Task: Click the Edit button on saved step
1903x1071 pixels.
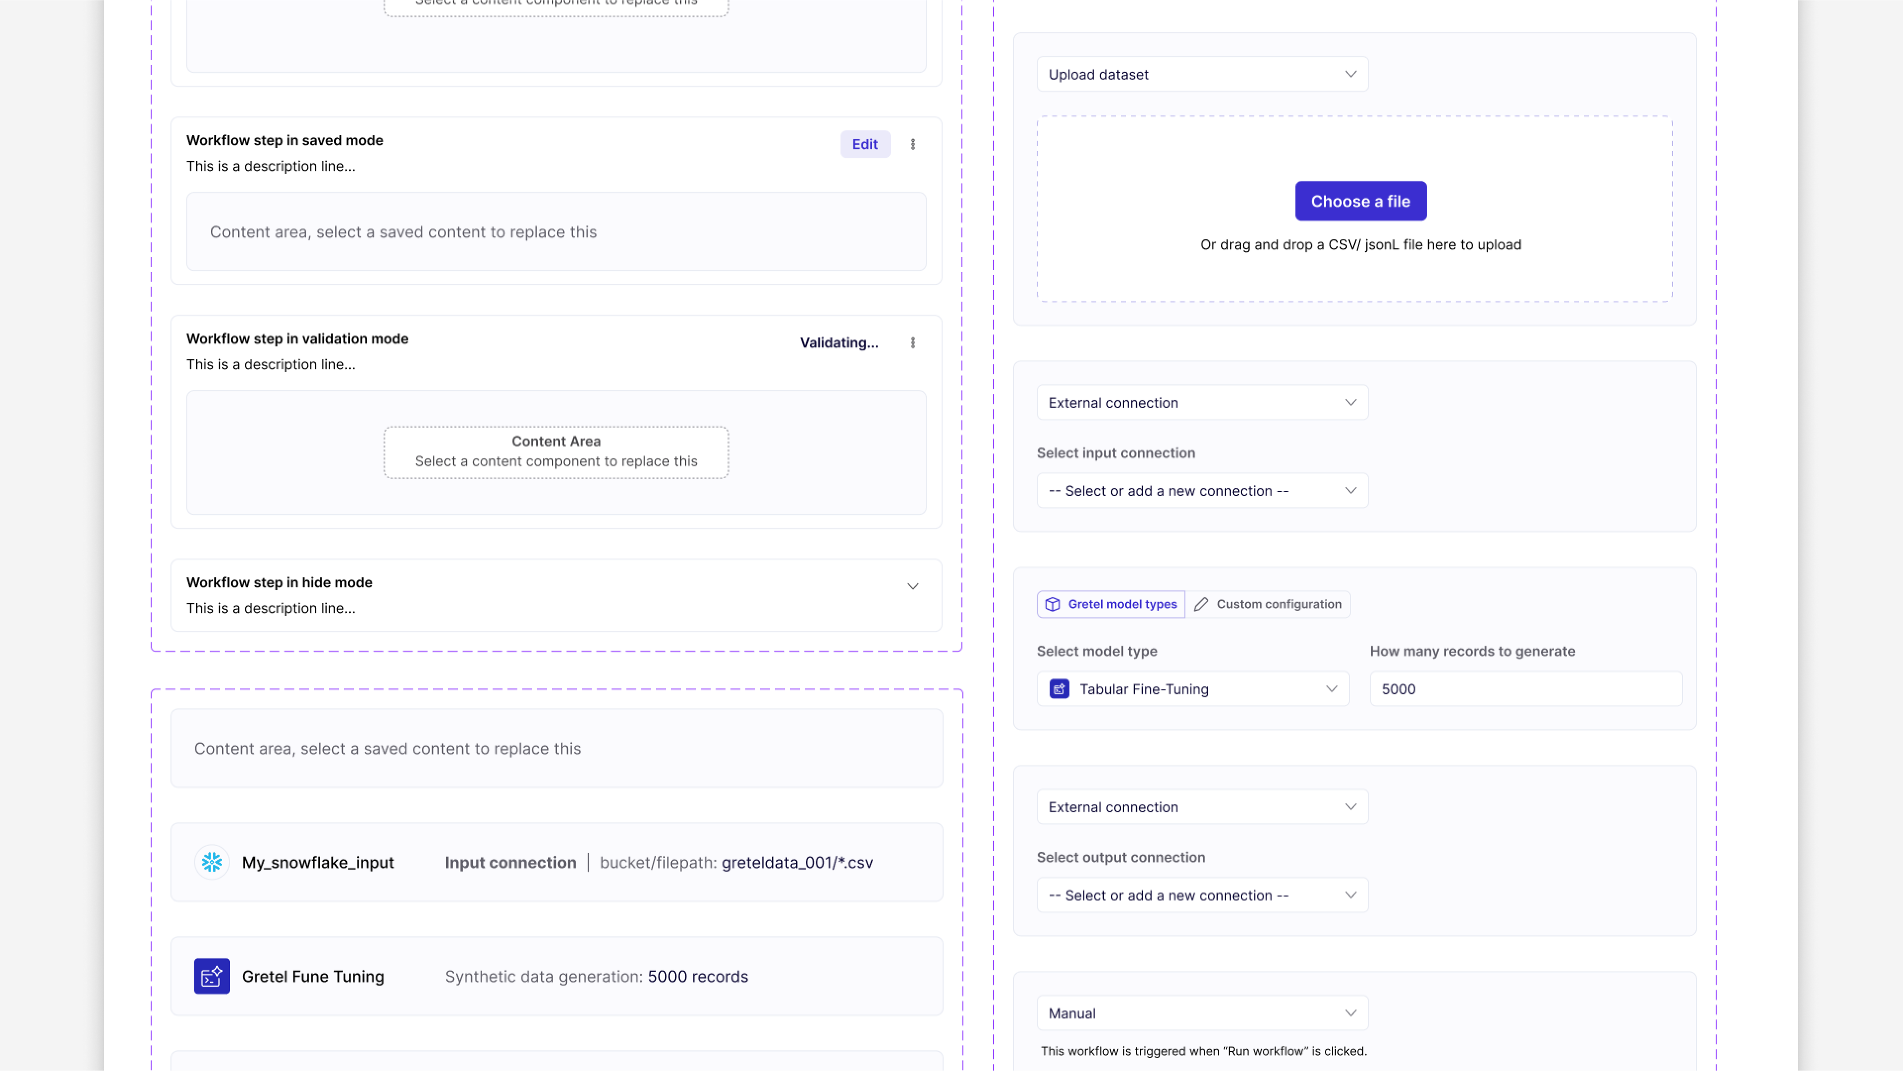Action: tap(865, 145)
